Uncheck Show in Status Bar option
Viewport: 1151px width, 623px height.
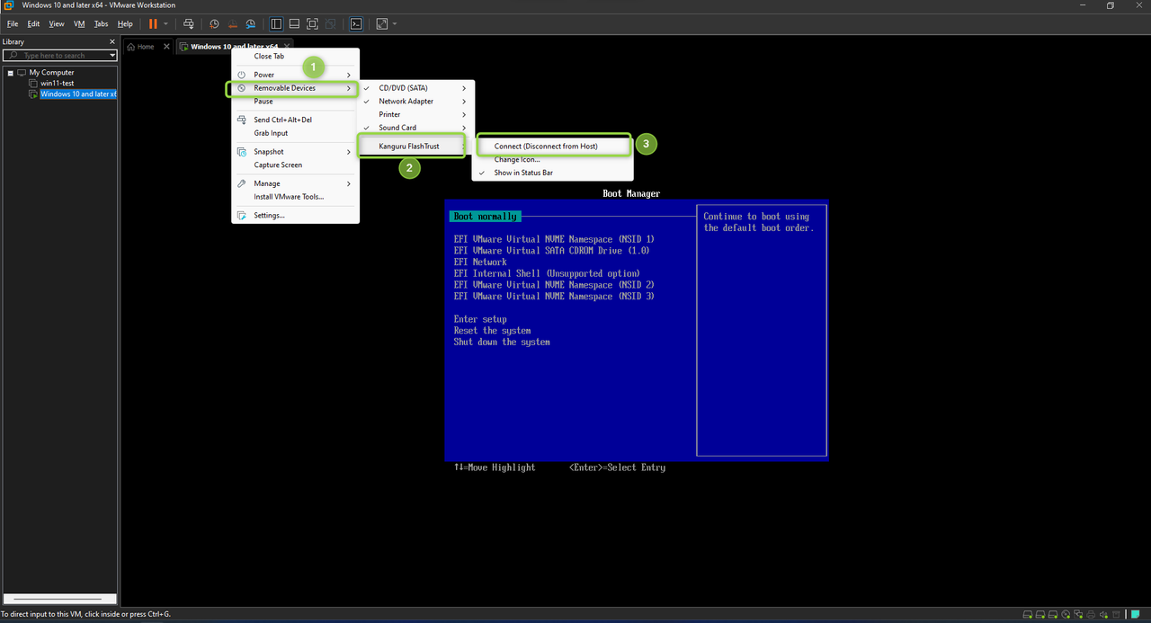pyautogui.click(x=523, y=173)
